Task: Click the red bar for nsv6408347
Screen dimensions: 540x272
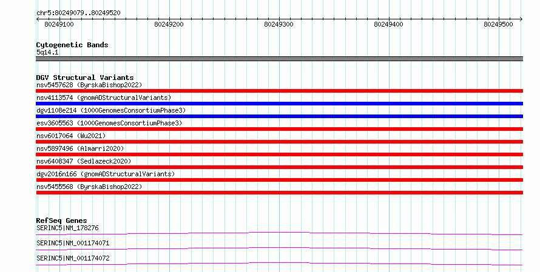Action: [279, 167]
